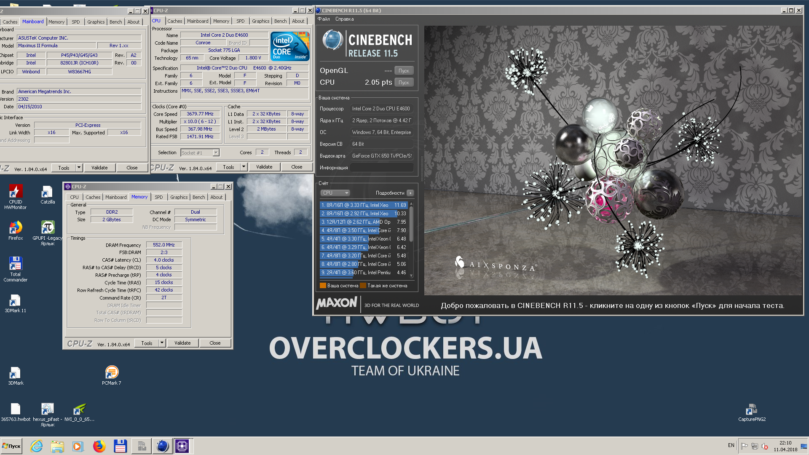Open the Файл menu in Cinebench
The height and width of the screenshot is (455, 809).
324,19
